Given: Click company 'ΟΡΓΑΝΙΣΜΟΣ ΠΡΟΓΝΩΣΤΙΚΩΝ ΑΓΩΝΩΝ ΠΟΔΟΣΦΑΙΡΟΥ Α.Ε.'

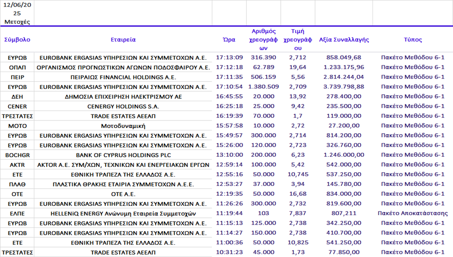Looking at the screenshot, I should pyautogui.click(x=123, y=67).
